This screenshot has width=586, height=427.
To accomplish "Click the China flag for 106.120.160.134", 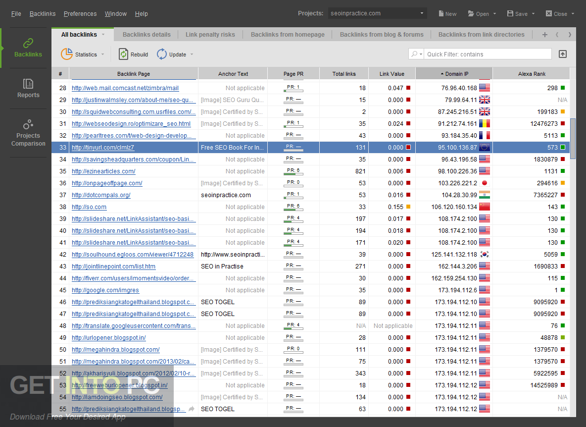I will tap(485, 207).
